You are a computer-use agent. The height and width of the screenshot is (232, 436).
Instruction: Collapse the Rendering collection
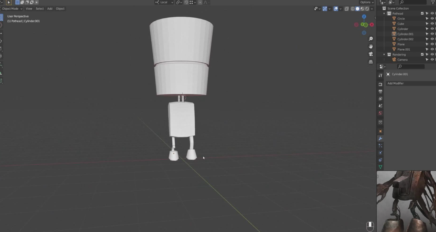pyautogui.click(x=384, y=54)
